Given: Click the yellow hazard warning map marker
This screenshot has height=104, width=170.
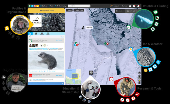Looking at the screenshot, I should pyautogui.click(x=131, y=49).
